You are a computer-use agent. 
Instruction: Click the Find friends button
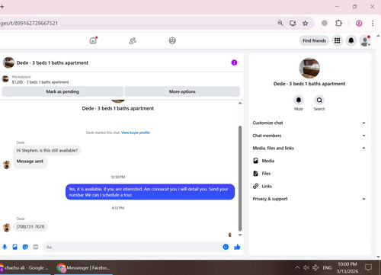(x=314, y=40)
